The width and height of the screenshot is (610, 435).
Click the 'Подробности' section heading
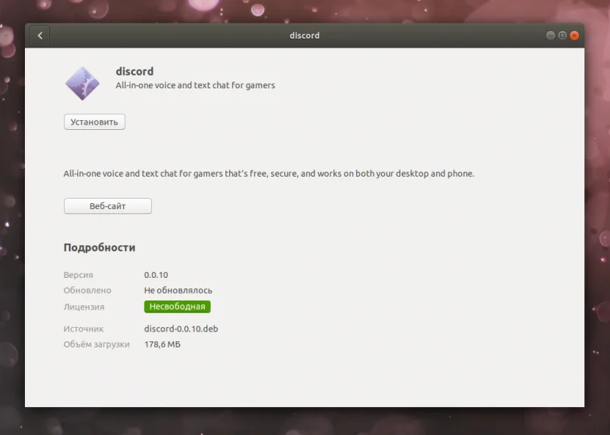point(100,248)
